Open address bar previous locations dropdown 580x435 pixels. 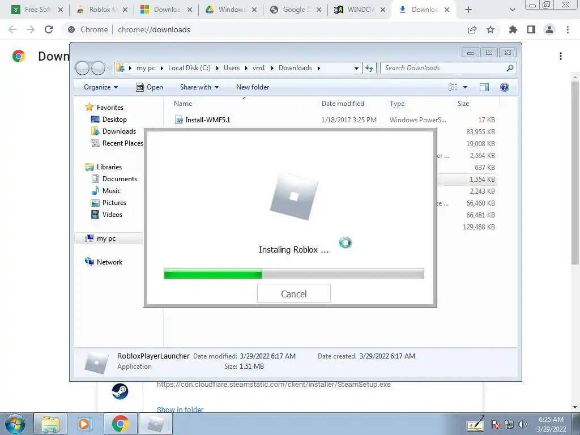coord(356,68)
